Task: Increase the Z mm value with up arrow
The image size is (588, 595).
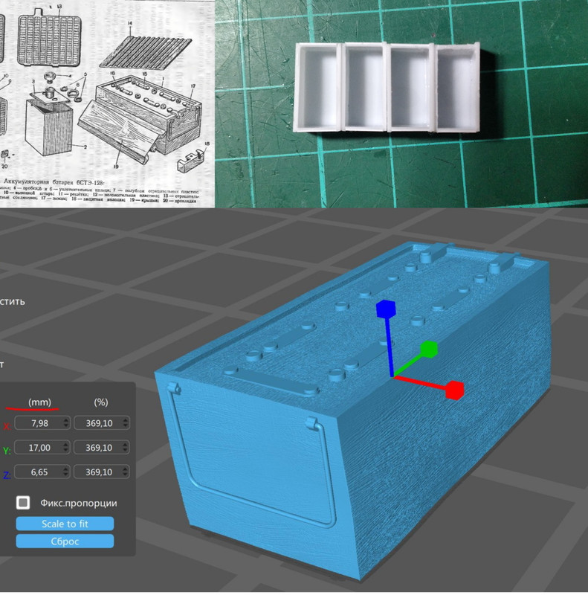Action: coord(66,469)
